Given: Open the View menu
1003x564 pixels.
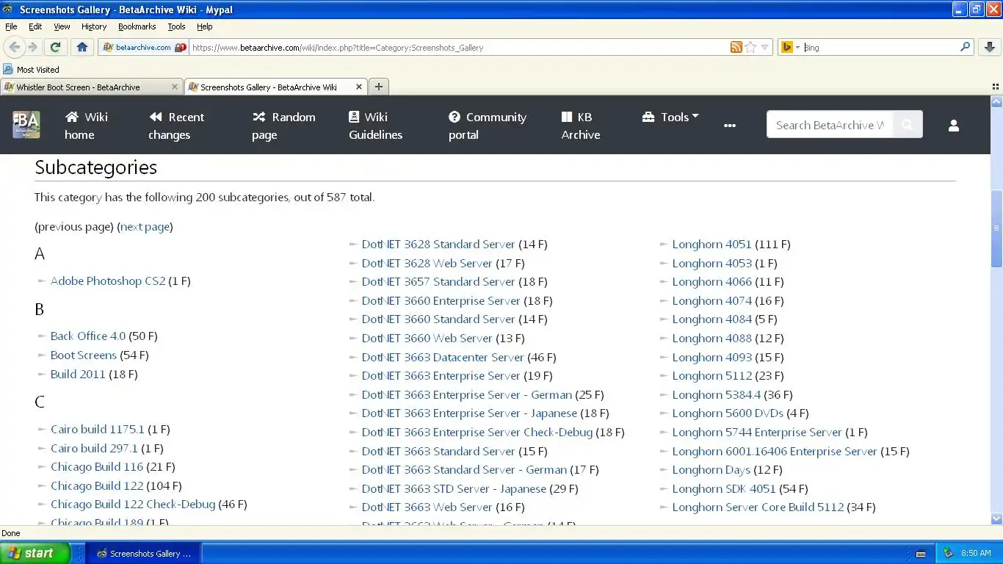Looking at the screenshot, I should [62, 26].
